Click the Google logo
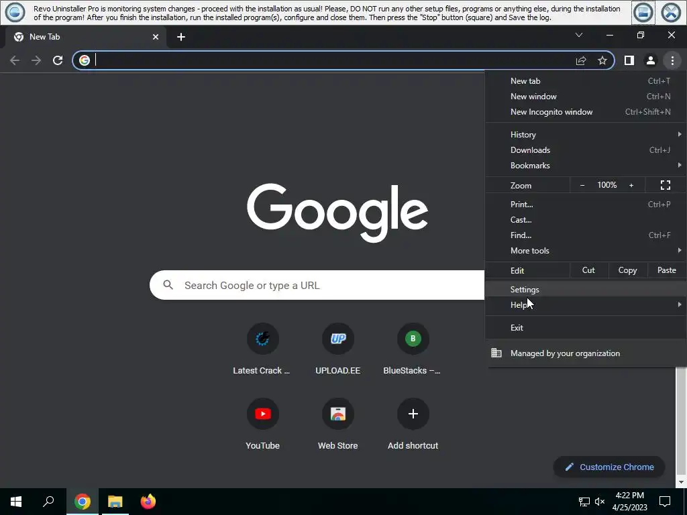This screenshot has height=515, width=687. click(x=337, y=213)
